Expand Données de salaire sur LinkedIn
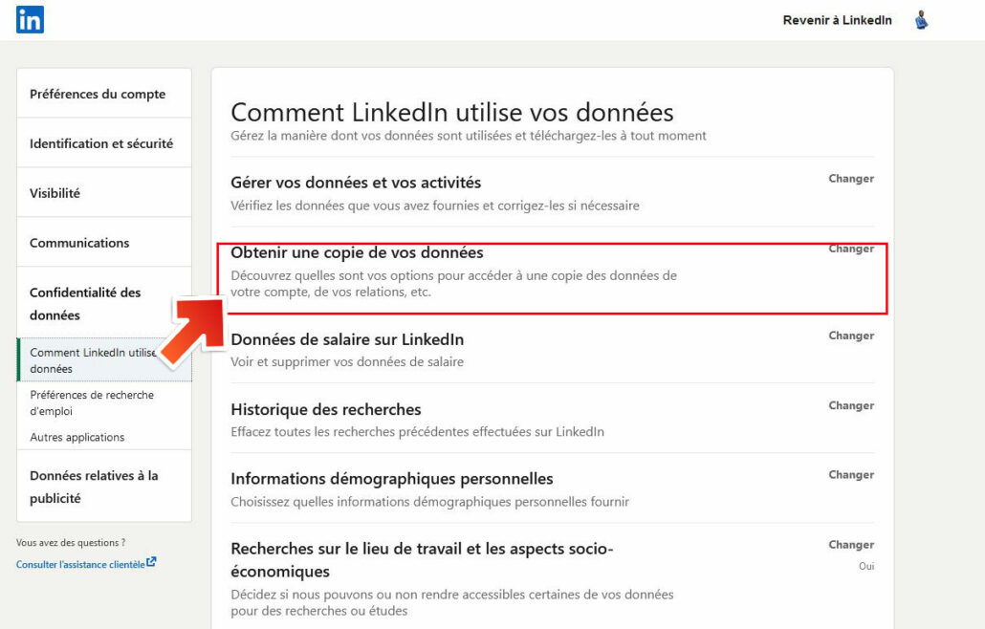Image resolution: width=985 pixels, height=629 pixels. (x=347, y=339)
